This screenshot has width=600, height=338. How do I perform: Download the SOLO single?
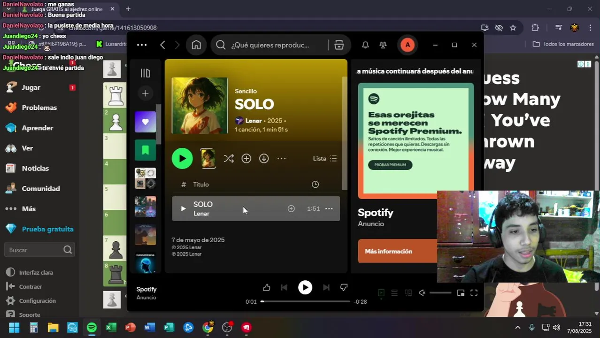click(x=264, y=159)
